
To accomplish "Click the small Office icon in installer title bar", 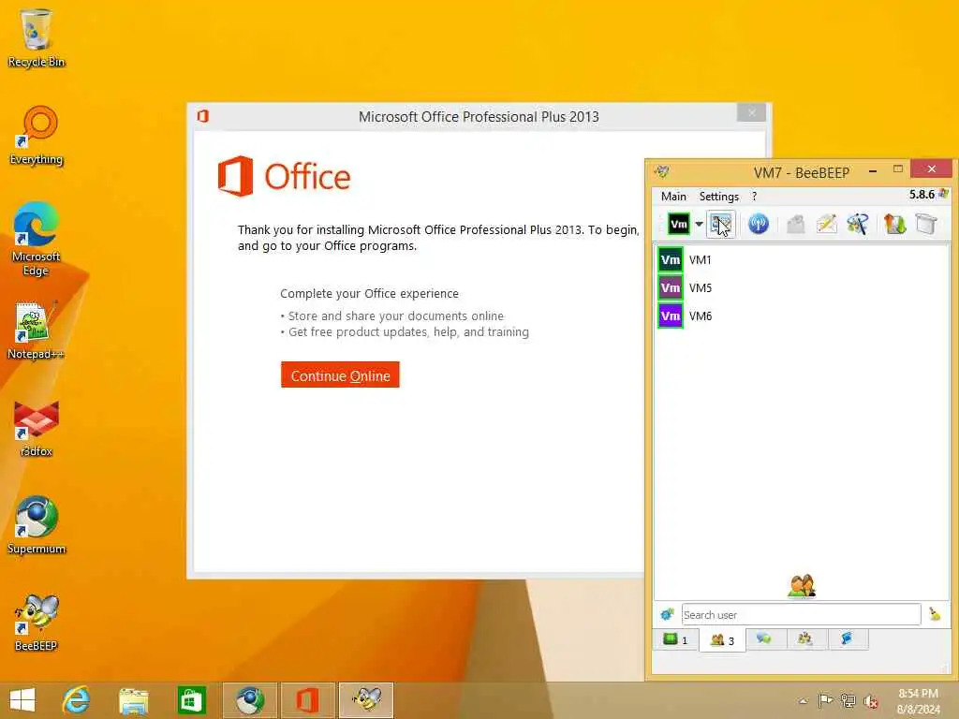I will (203, 115).
